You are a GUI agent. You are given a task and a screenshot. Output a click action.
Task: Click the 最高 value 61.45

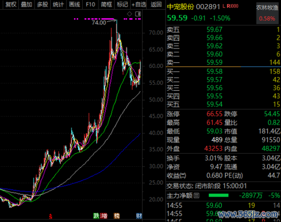coord(215,122)
